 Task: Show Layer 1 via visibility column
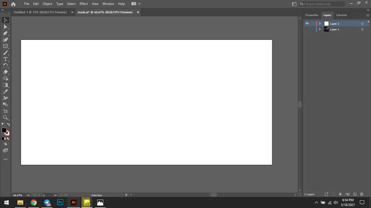[x=307, y=29]
